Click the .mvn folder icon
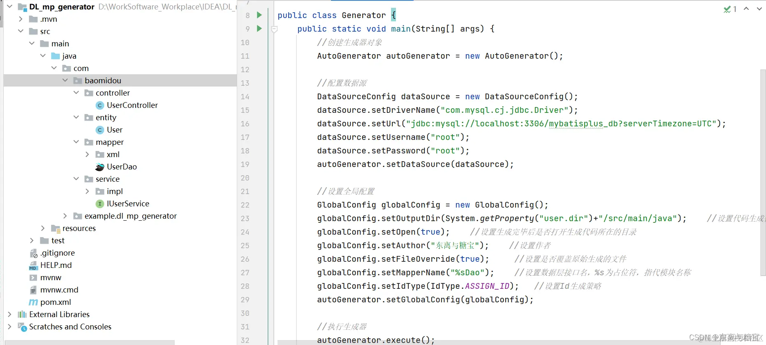 pyautogui.click(x=33, y=19)
